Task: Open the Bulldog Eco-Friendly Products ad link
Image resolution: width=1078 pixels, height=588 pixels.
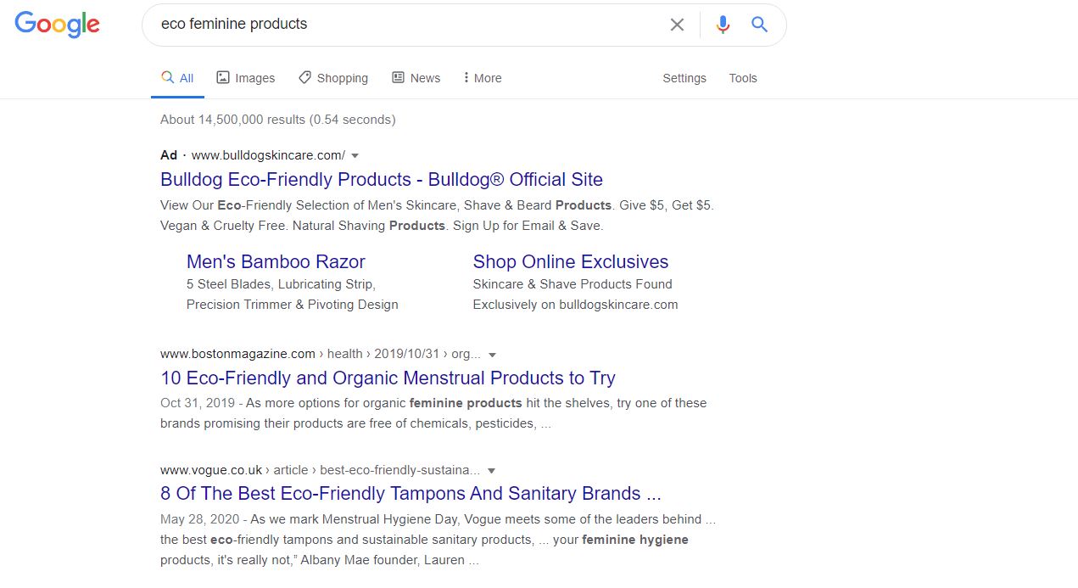Action: click(381, 179)
